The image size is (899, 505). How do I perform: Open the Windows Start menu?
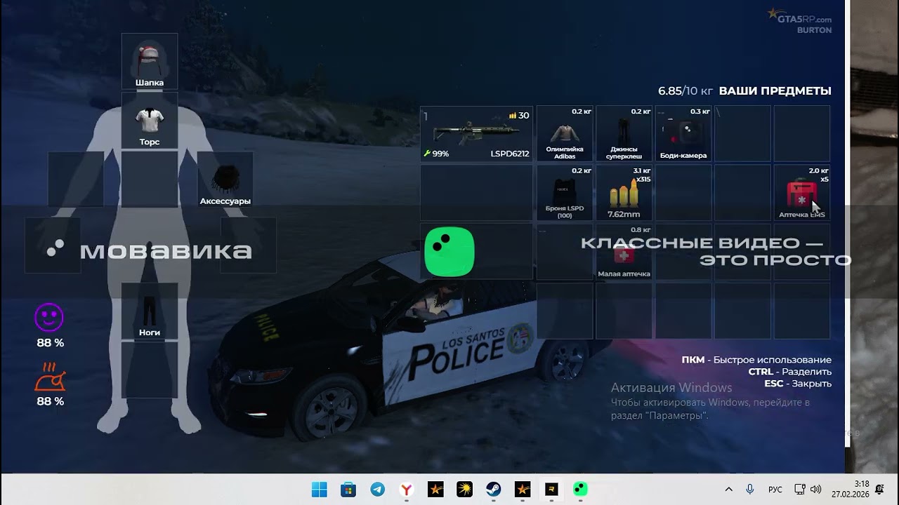[319, 490]
